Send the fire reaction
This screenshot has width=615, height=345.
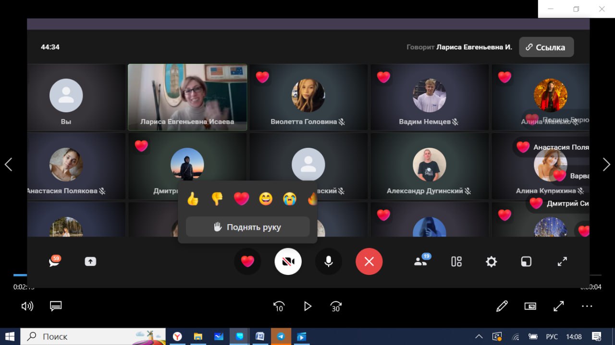point(312,199)
